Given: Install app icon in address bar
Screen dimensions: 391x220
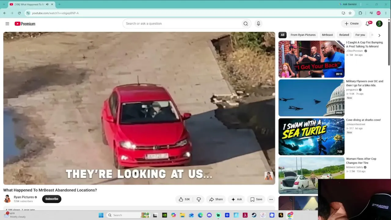Looking at the screenshot, I should click(343, 13).
